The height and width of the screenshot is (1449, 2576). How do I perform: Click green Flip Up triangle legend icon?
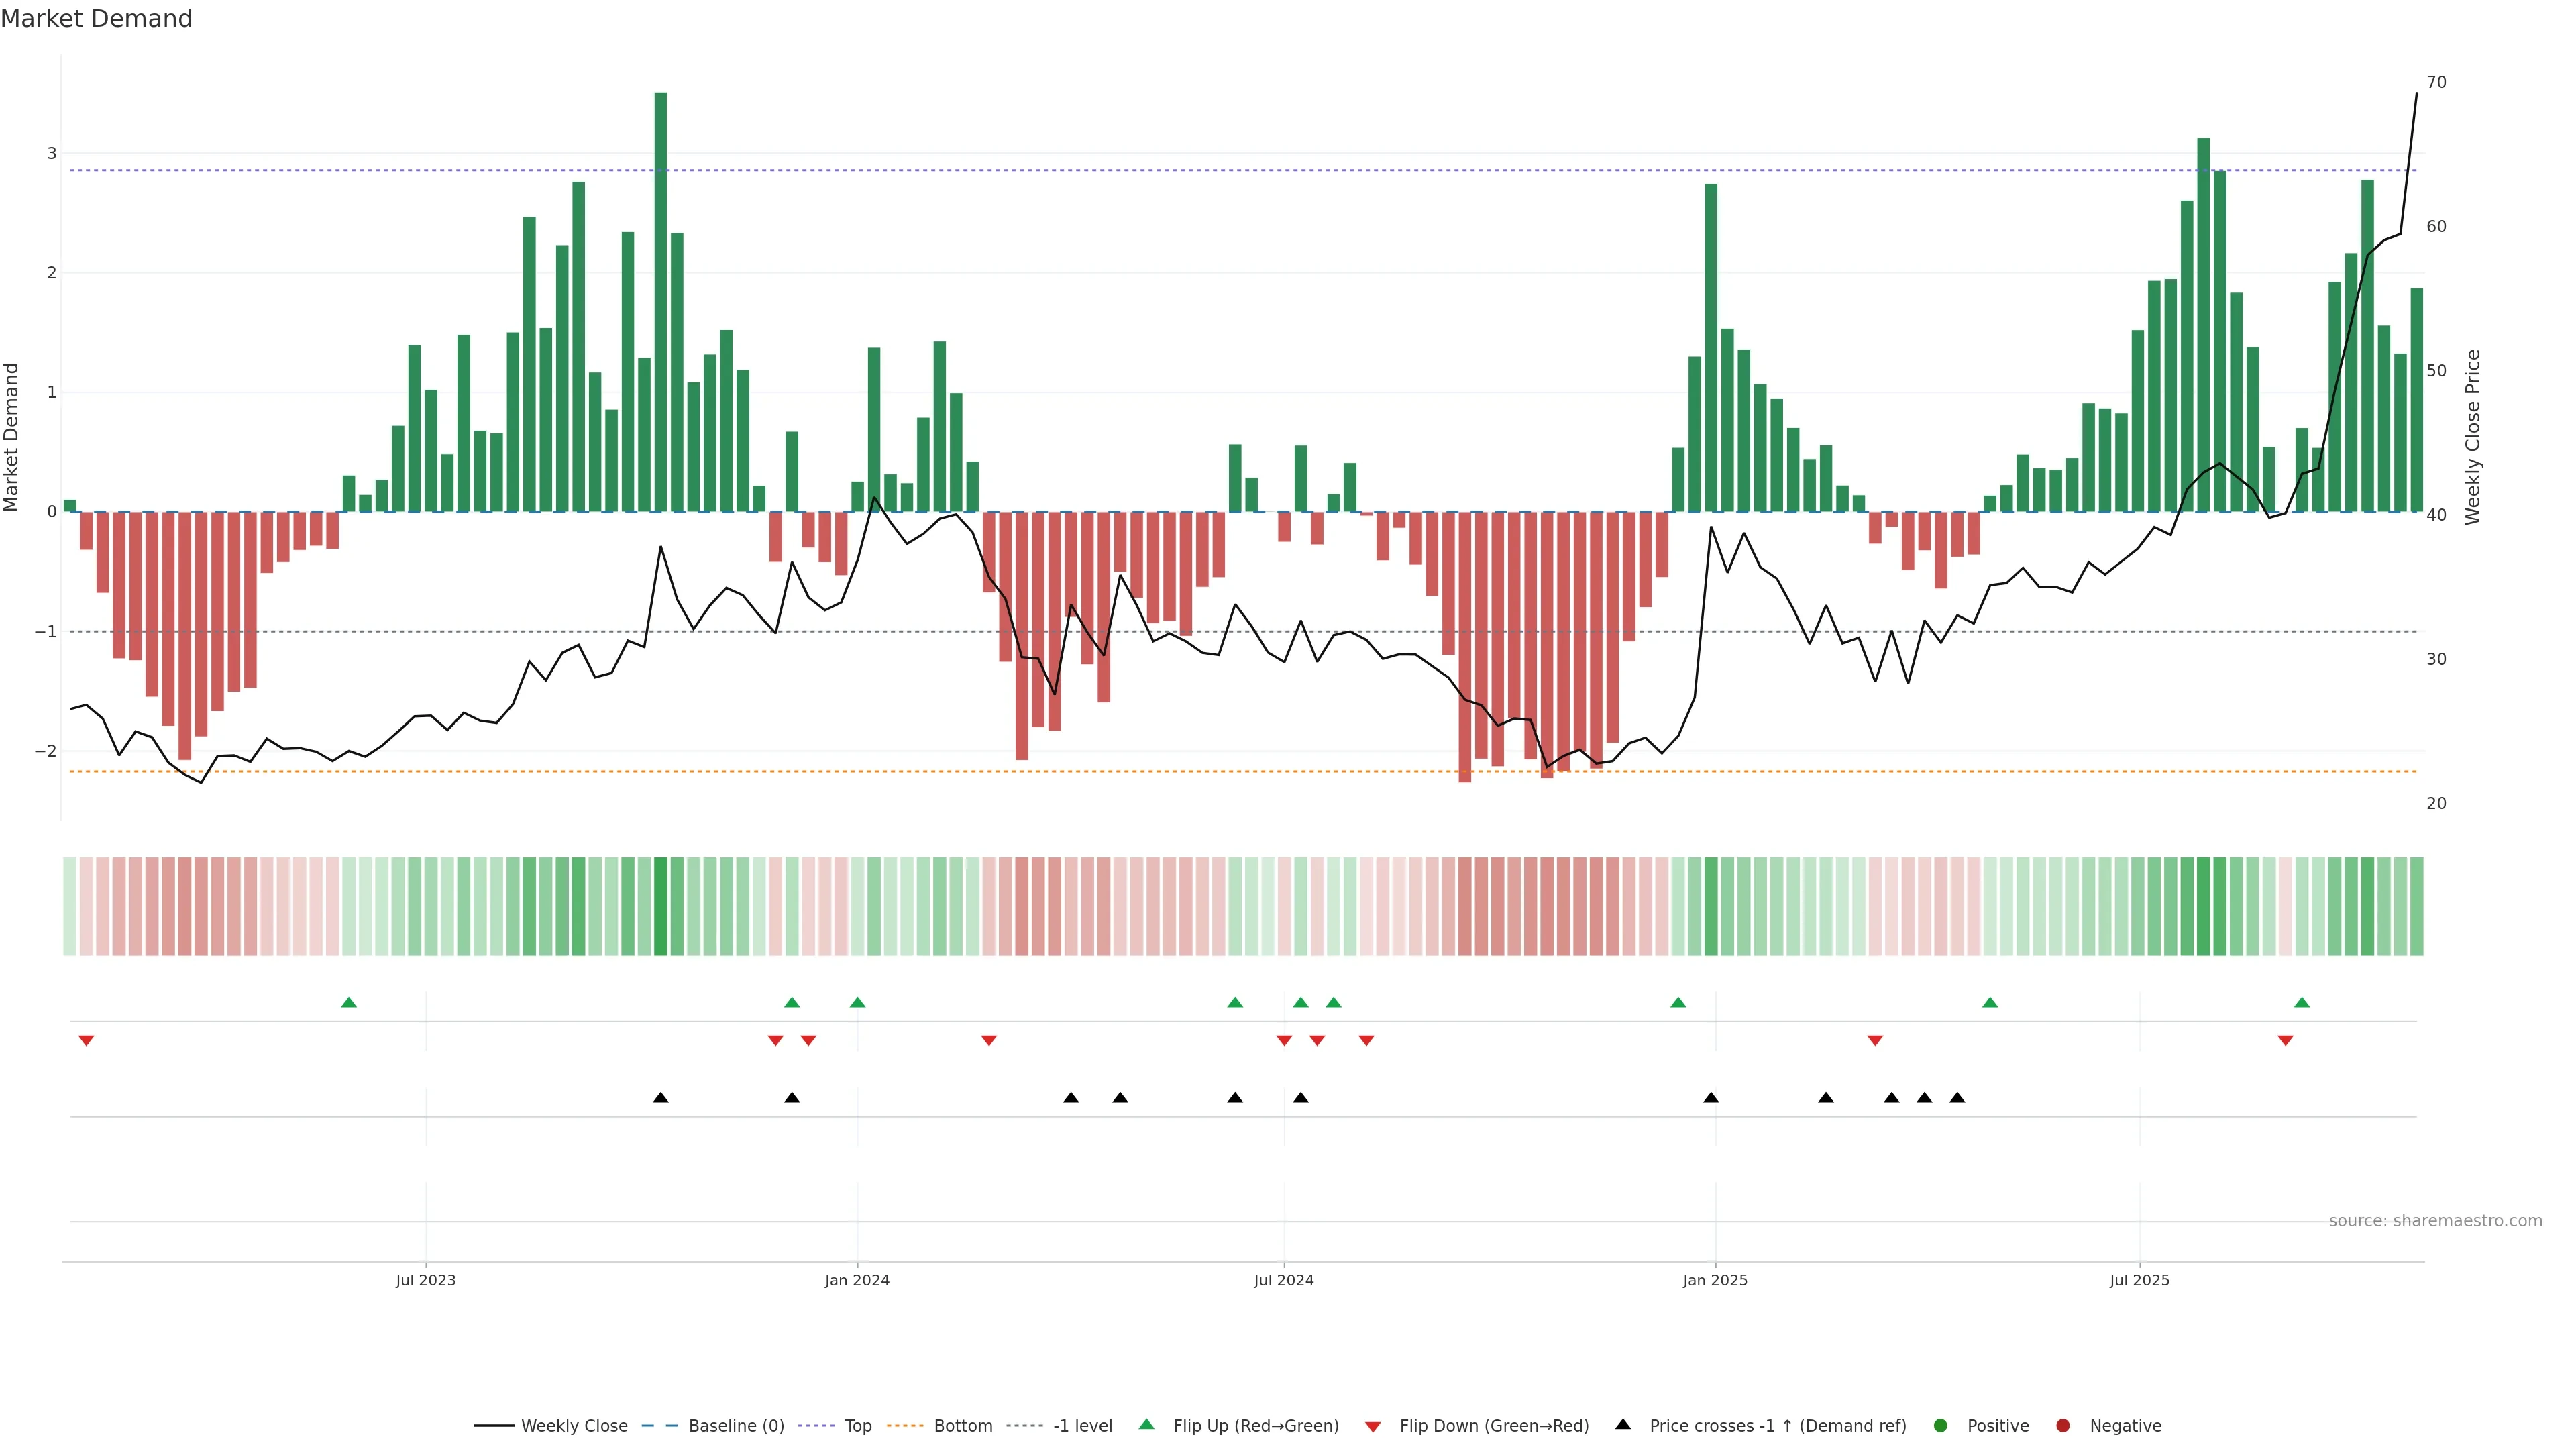pyautogui.click(x=1147, y=1425)
